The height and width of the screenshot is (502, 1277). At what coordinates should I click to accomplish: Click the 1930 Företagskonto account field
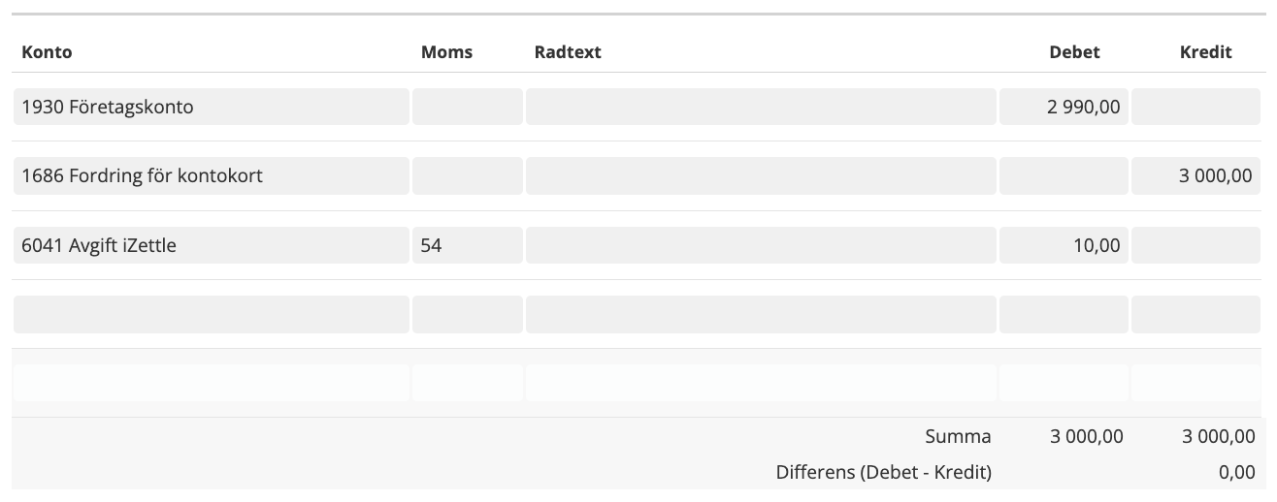tap(211, 107)
